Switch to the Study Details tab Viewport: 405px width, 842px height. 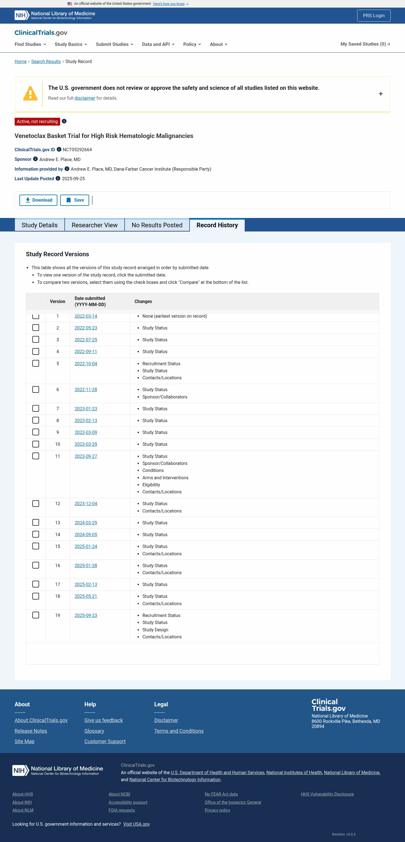coord(39,225)
